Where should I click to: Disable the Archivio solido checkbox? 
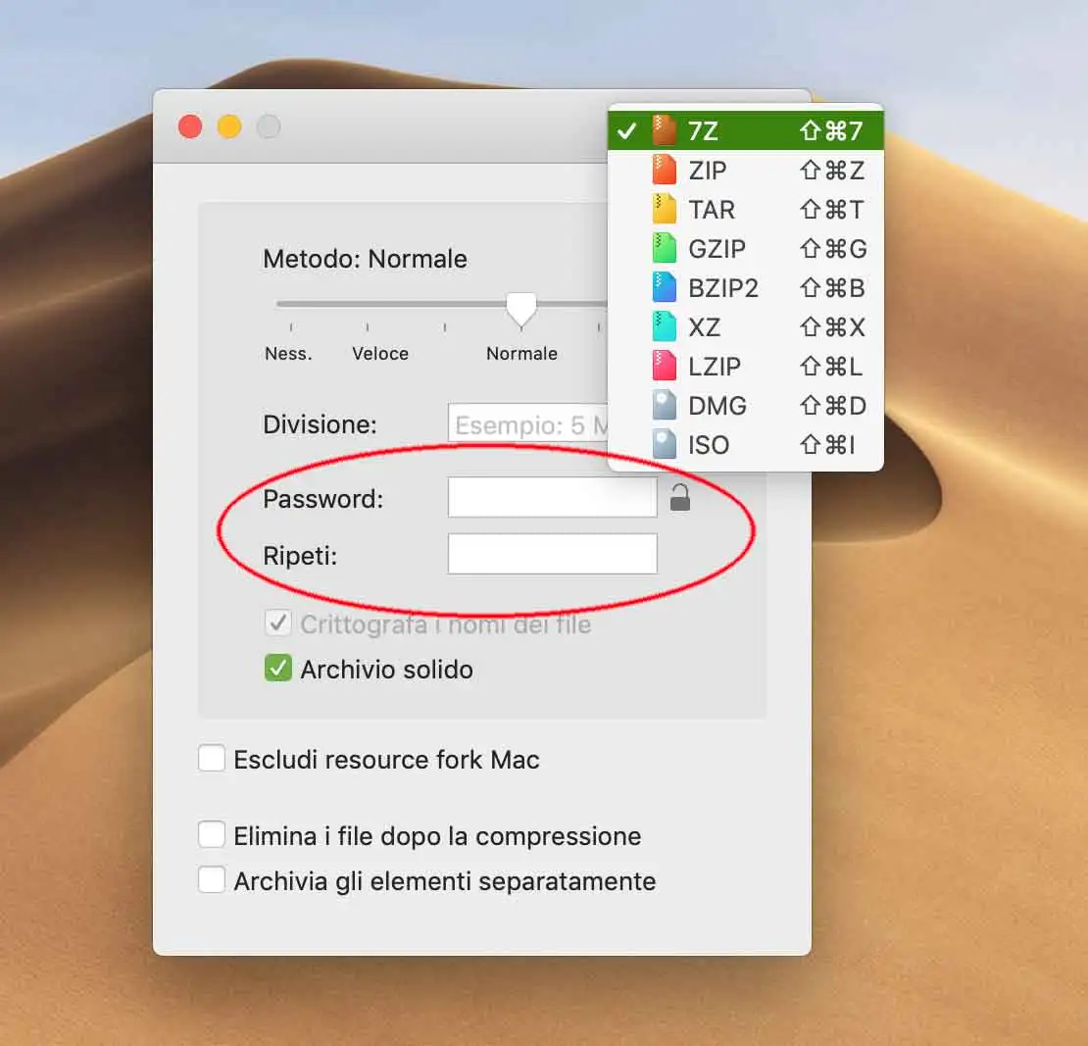(276, 668)
